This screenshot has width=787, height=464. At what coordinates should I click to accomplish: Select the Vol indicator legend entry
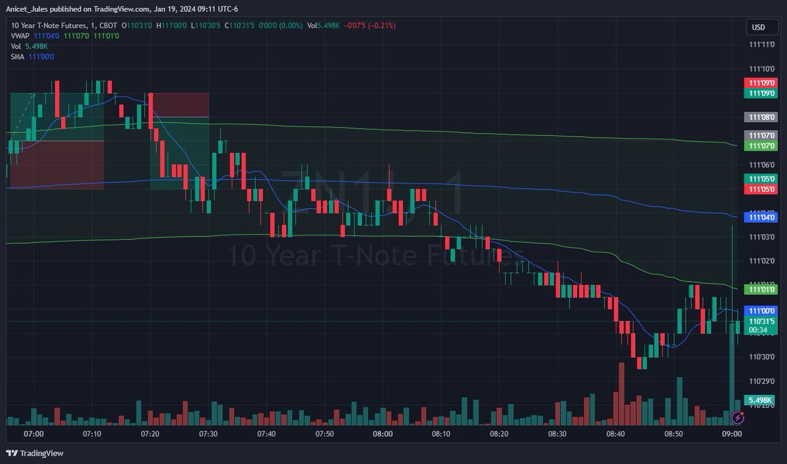(x=15, y=47)
